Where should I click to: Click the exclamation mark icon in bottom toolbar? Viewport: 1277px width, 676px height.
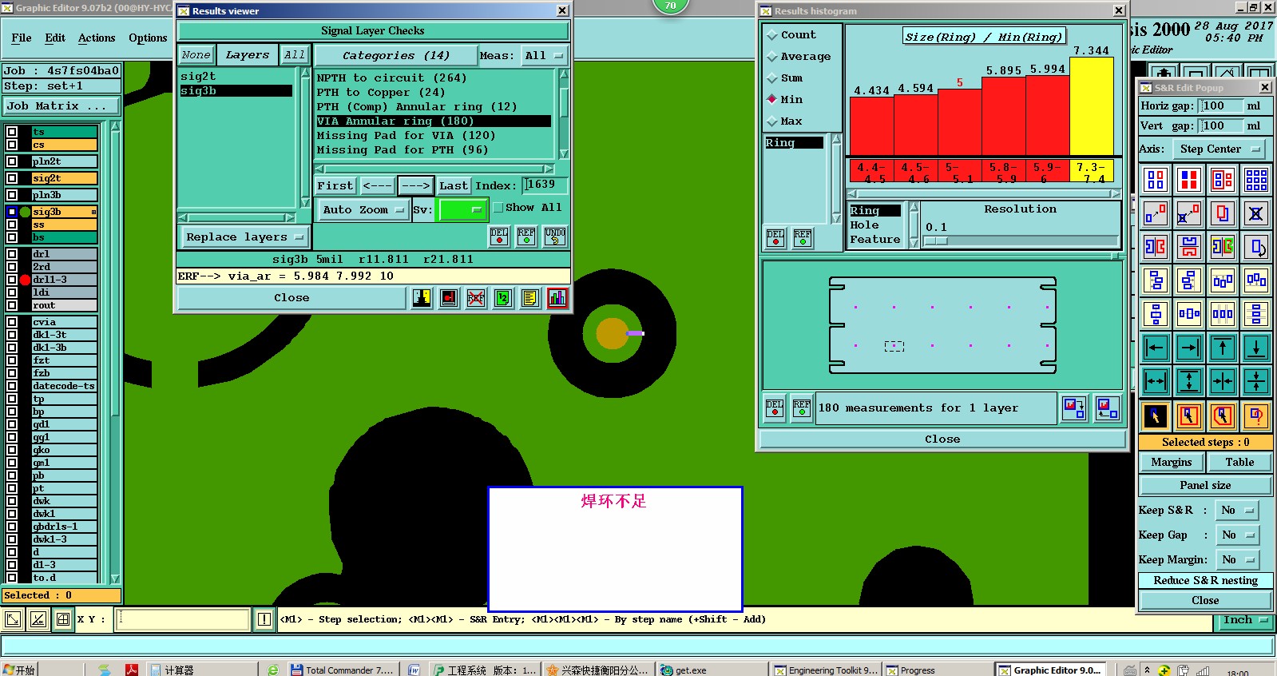click(x=264, y=619)
